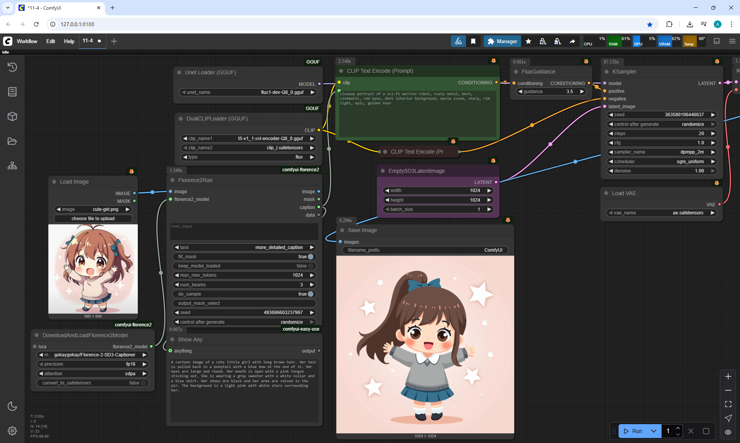Toggle convert_to_safetensors switch
740x443 pixels.
pyautogui.click(x=143, y=383)
